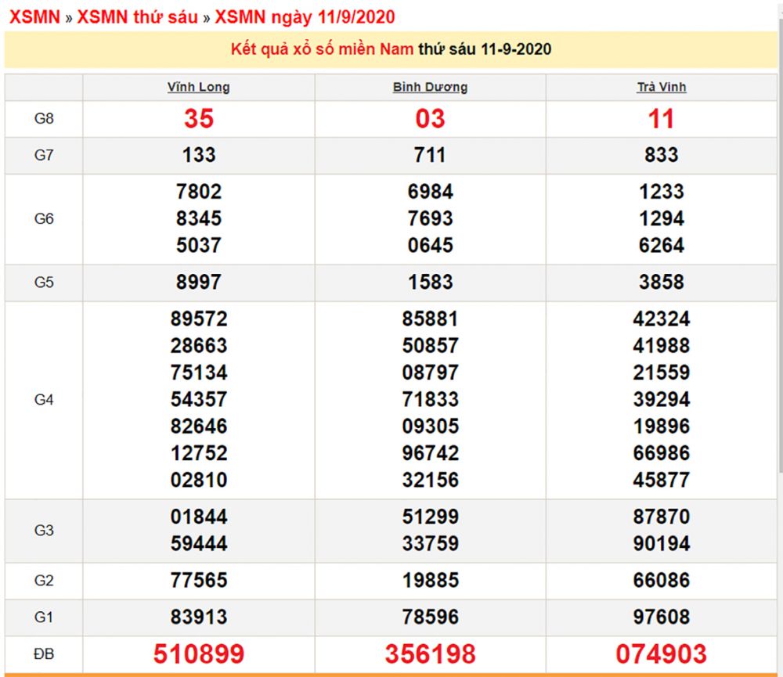Click the red G8 number 11
Screen dimensions: 783x677
[661, 119]
